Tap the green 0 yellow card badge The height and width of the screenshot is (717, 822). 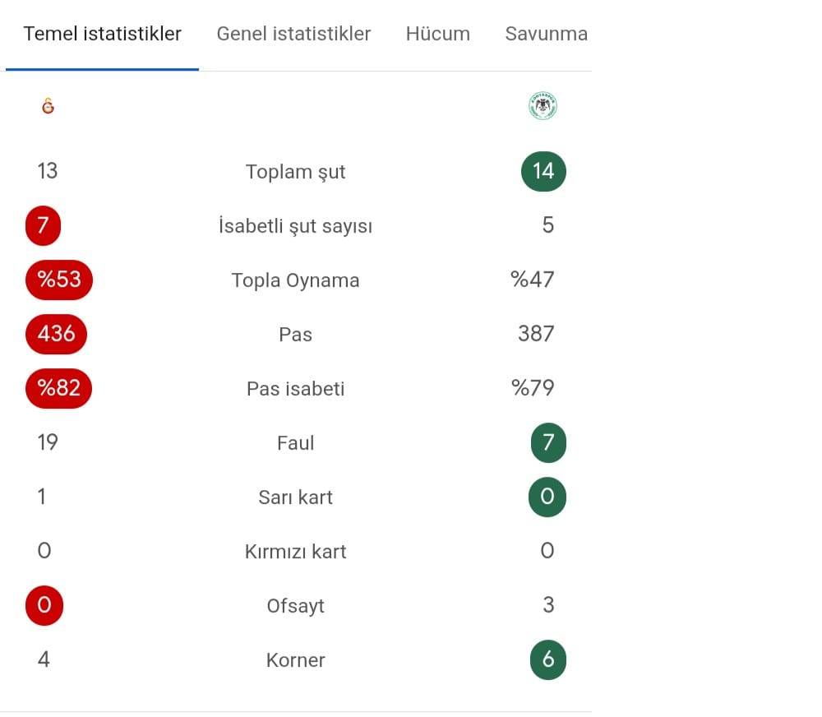pyautogui.click(x=547, y=497)
